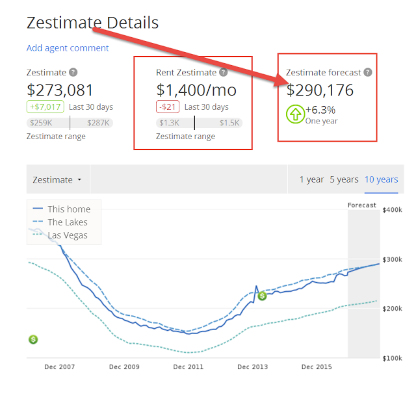Toggle the This home legend entry
Screen dimensions: 416x401
[62, 209]
